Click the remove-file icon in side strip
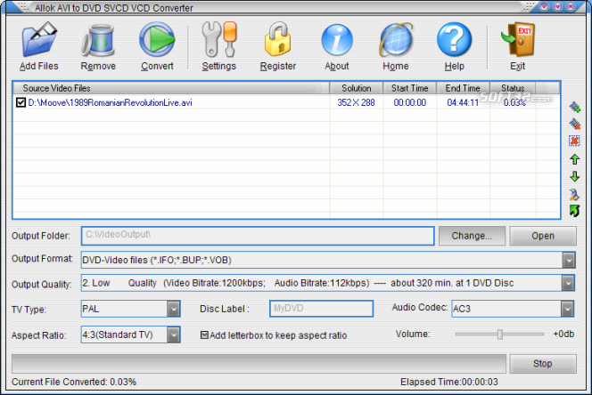This screenshot has height=395, width=592. (x=575, y=124)
